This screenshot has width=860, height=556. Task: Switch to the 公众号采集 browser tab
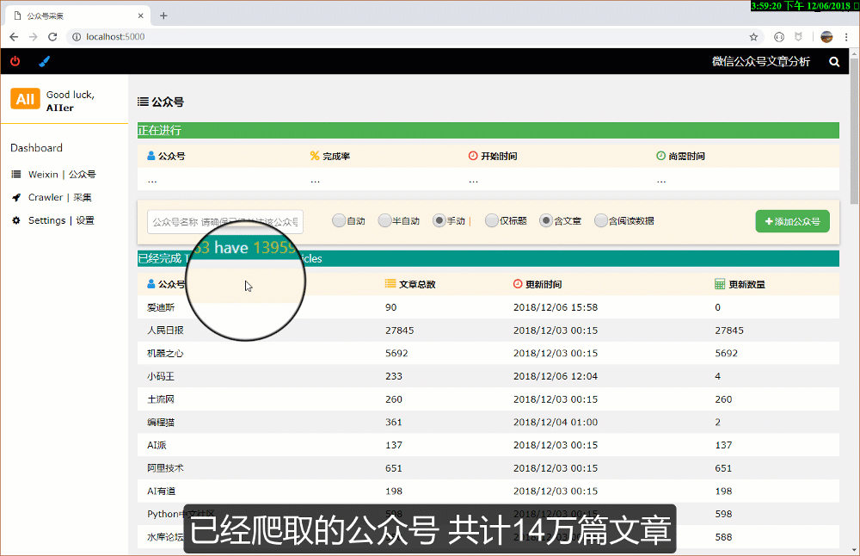point(77,15)
